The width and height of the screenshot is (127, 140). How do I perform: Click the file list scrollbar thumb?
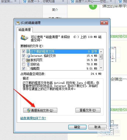pyautogui.click(x=101, y=57)
